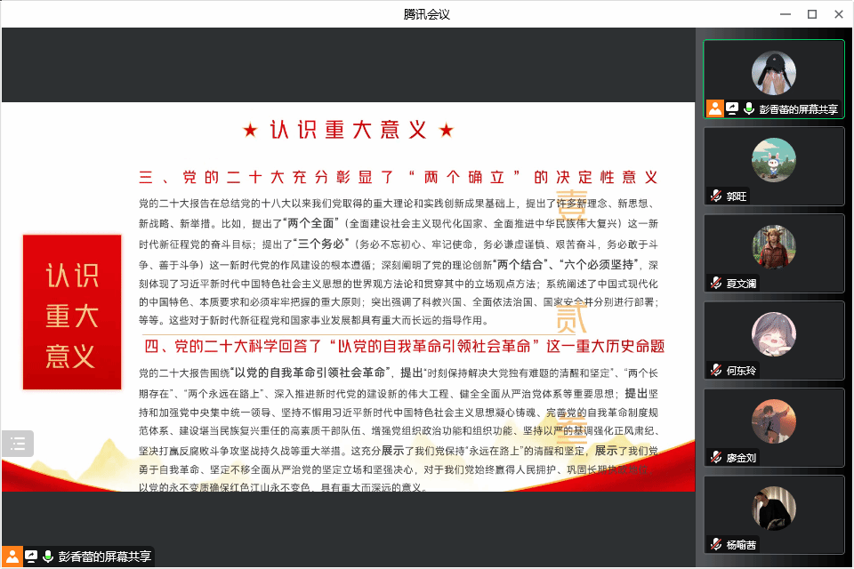This screenshot has height=569, width=854.
Task: Select 何东玲's anime avatar tile
Action: (x=773, y=333)
